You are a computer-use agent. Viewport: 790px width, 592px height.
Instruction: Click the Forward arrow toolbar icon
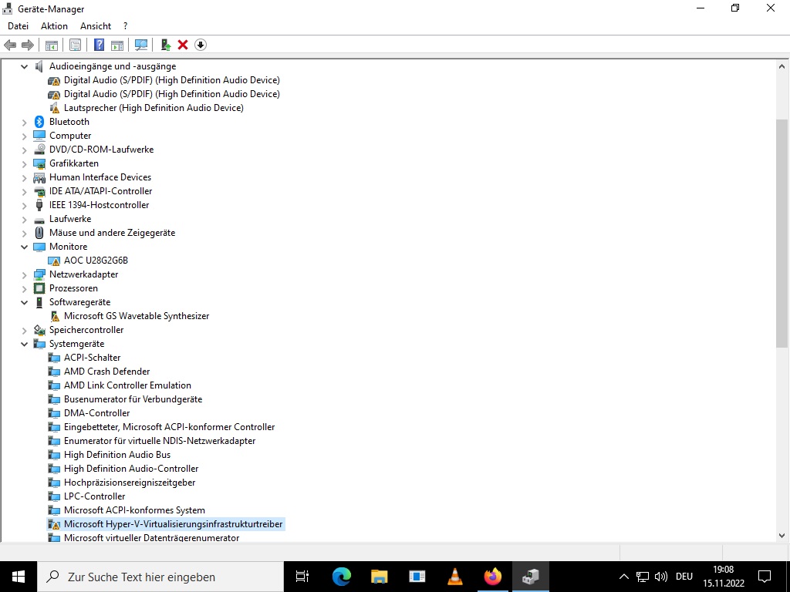tap(28, 45)
